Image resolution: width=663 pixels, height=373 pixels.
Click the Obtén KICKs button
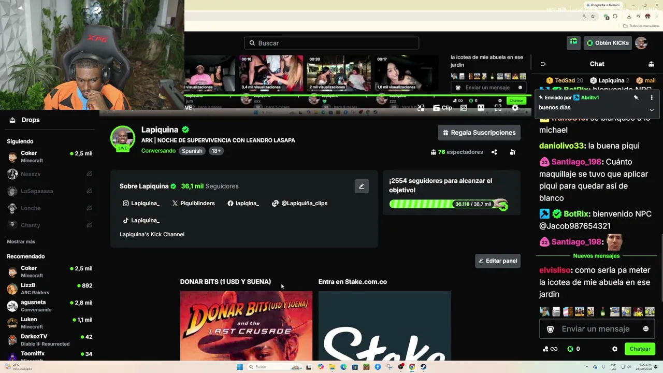608,43
